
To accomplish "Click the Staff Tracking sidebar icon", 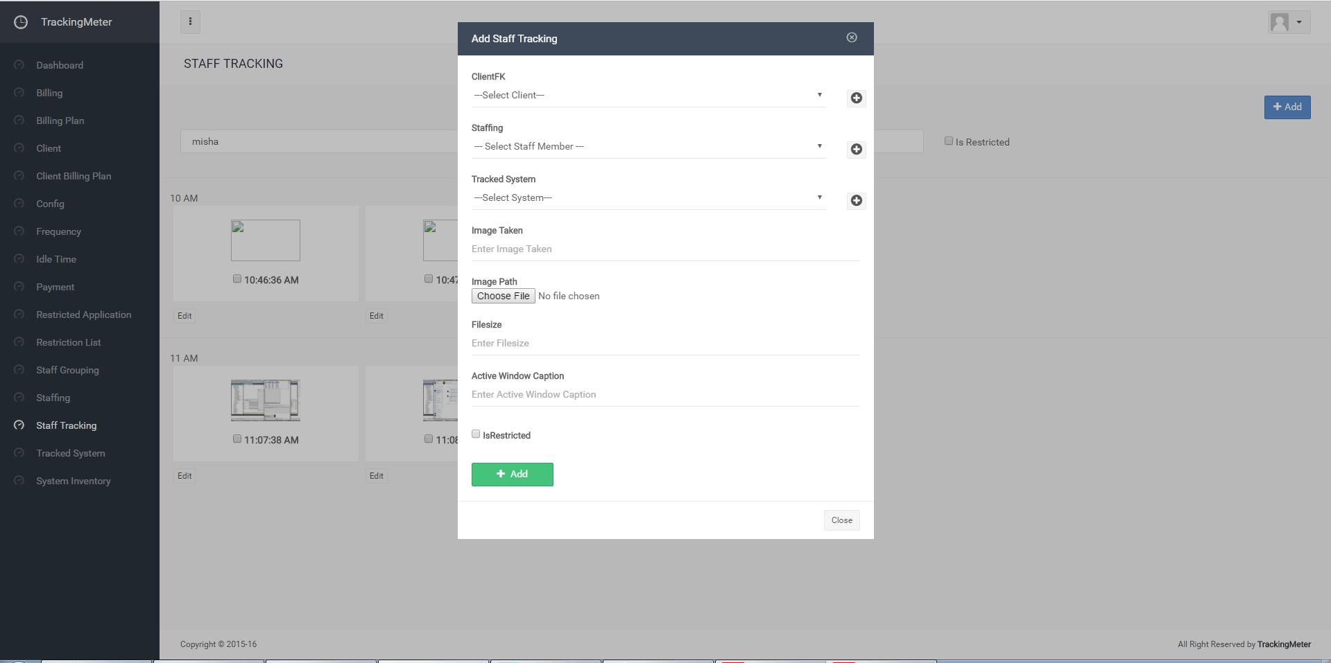I will [x=19, y=425].
